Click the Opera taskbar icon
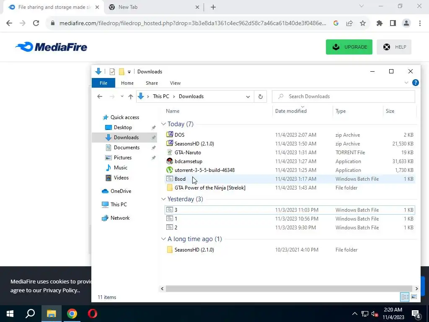429x322 pixels. click(x=93, y=314)
